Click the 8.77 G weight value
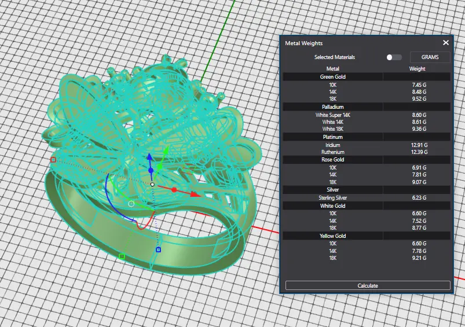The width and height of the screenshot is (465, 327). [x=419, y=227]
